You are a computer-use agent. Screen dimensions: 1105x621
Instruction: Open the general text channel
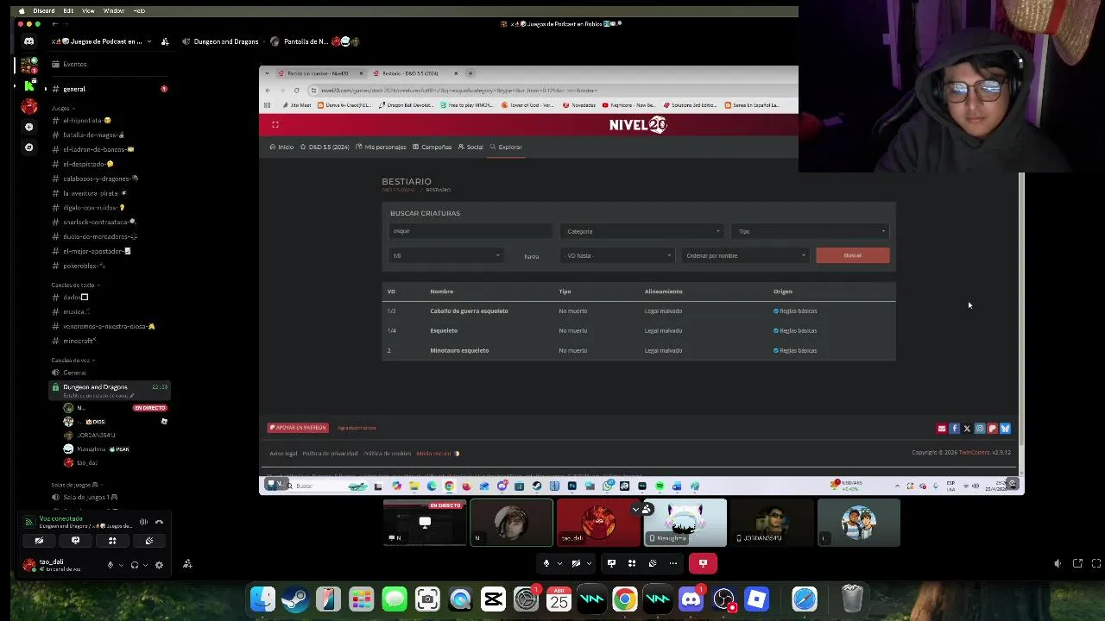110,89
